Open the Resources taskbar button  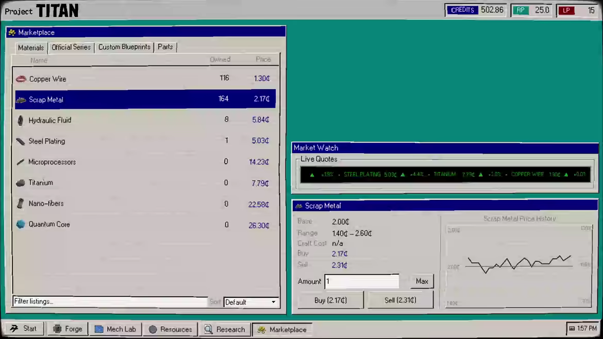[171, 329]
